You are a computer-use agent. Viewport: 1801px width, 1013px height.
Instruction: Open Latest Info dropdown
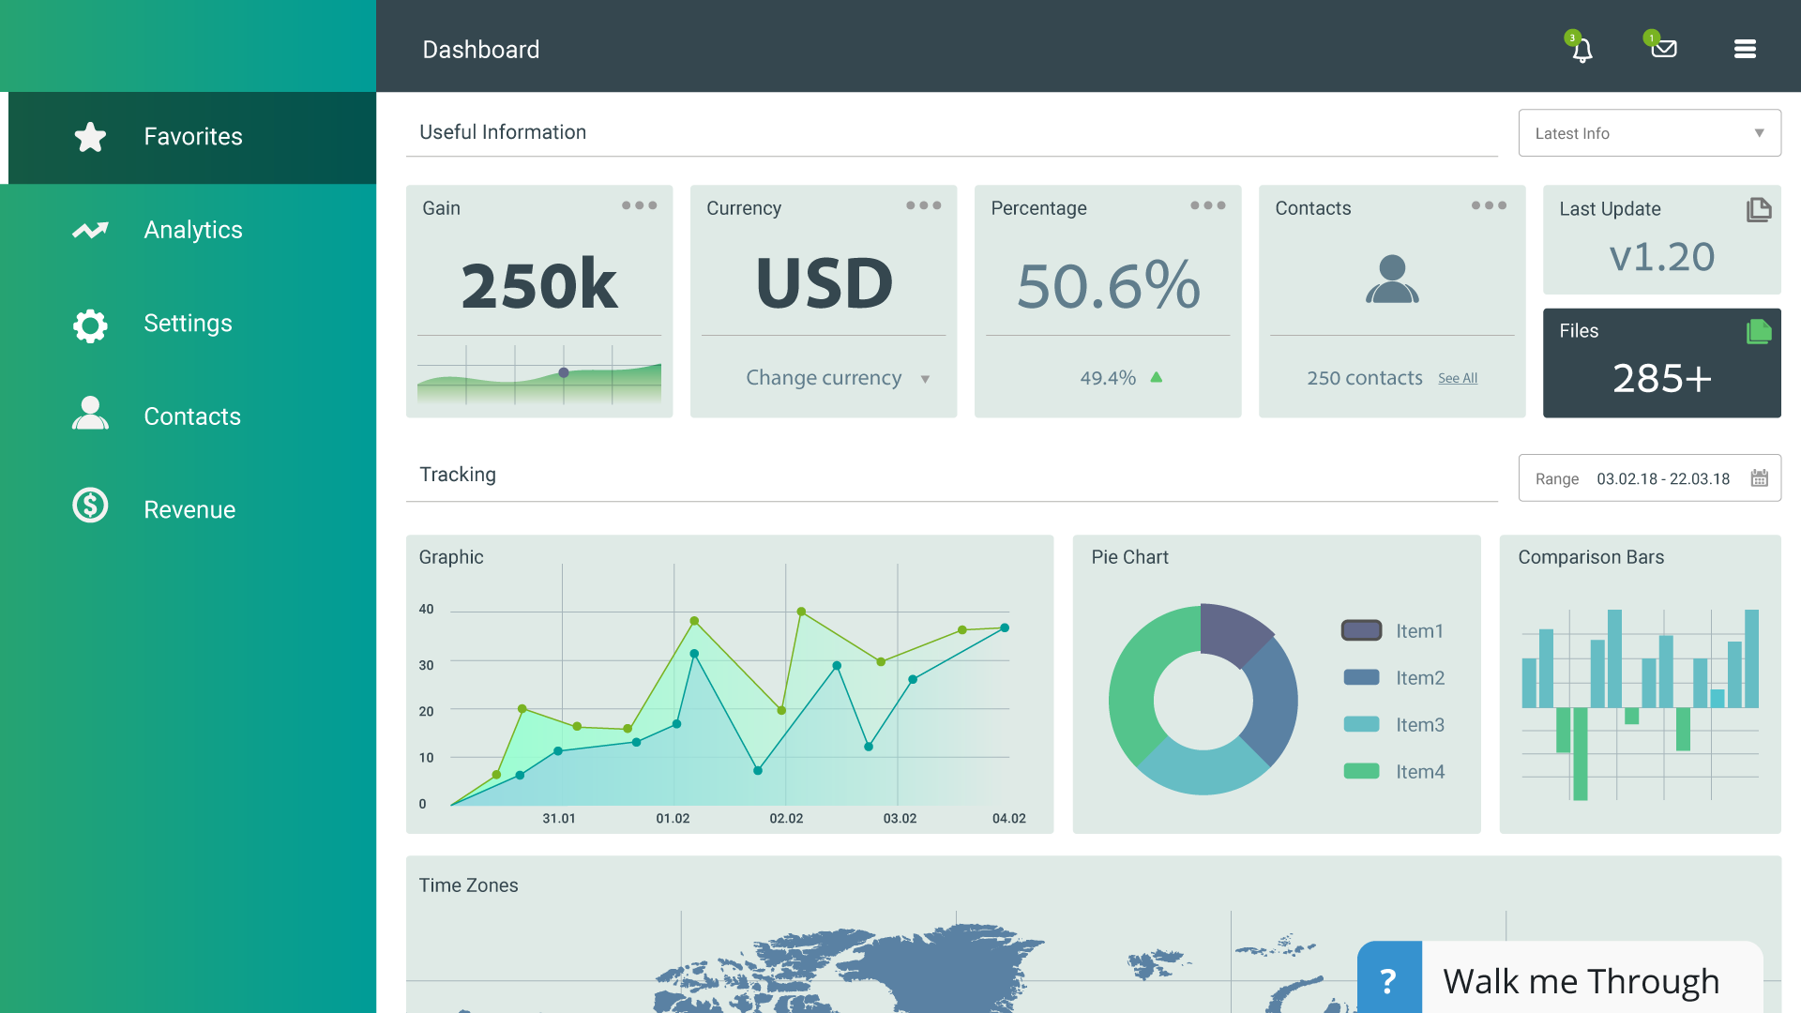1649,133
